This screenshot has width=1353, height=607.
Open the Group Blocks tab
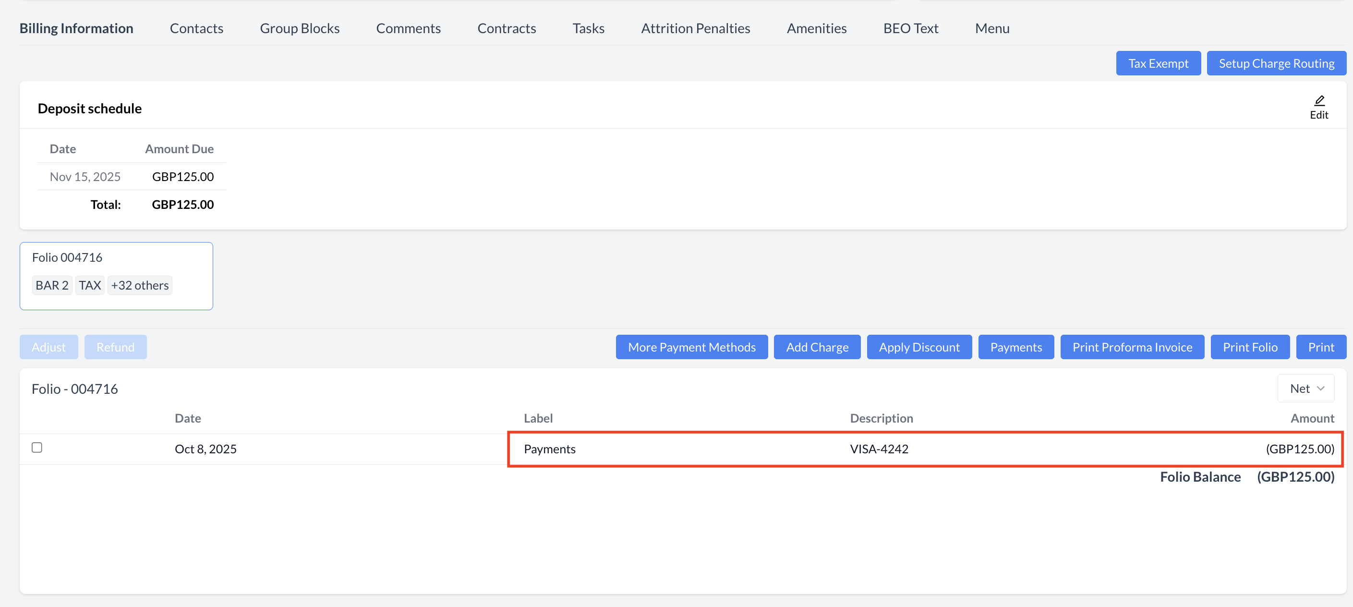pyautogui.click(x=300, y=28)
